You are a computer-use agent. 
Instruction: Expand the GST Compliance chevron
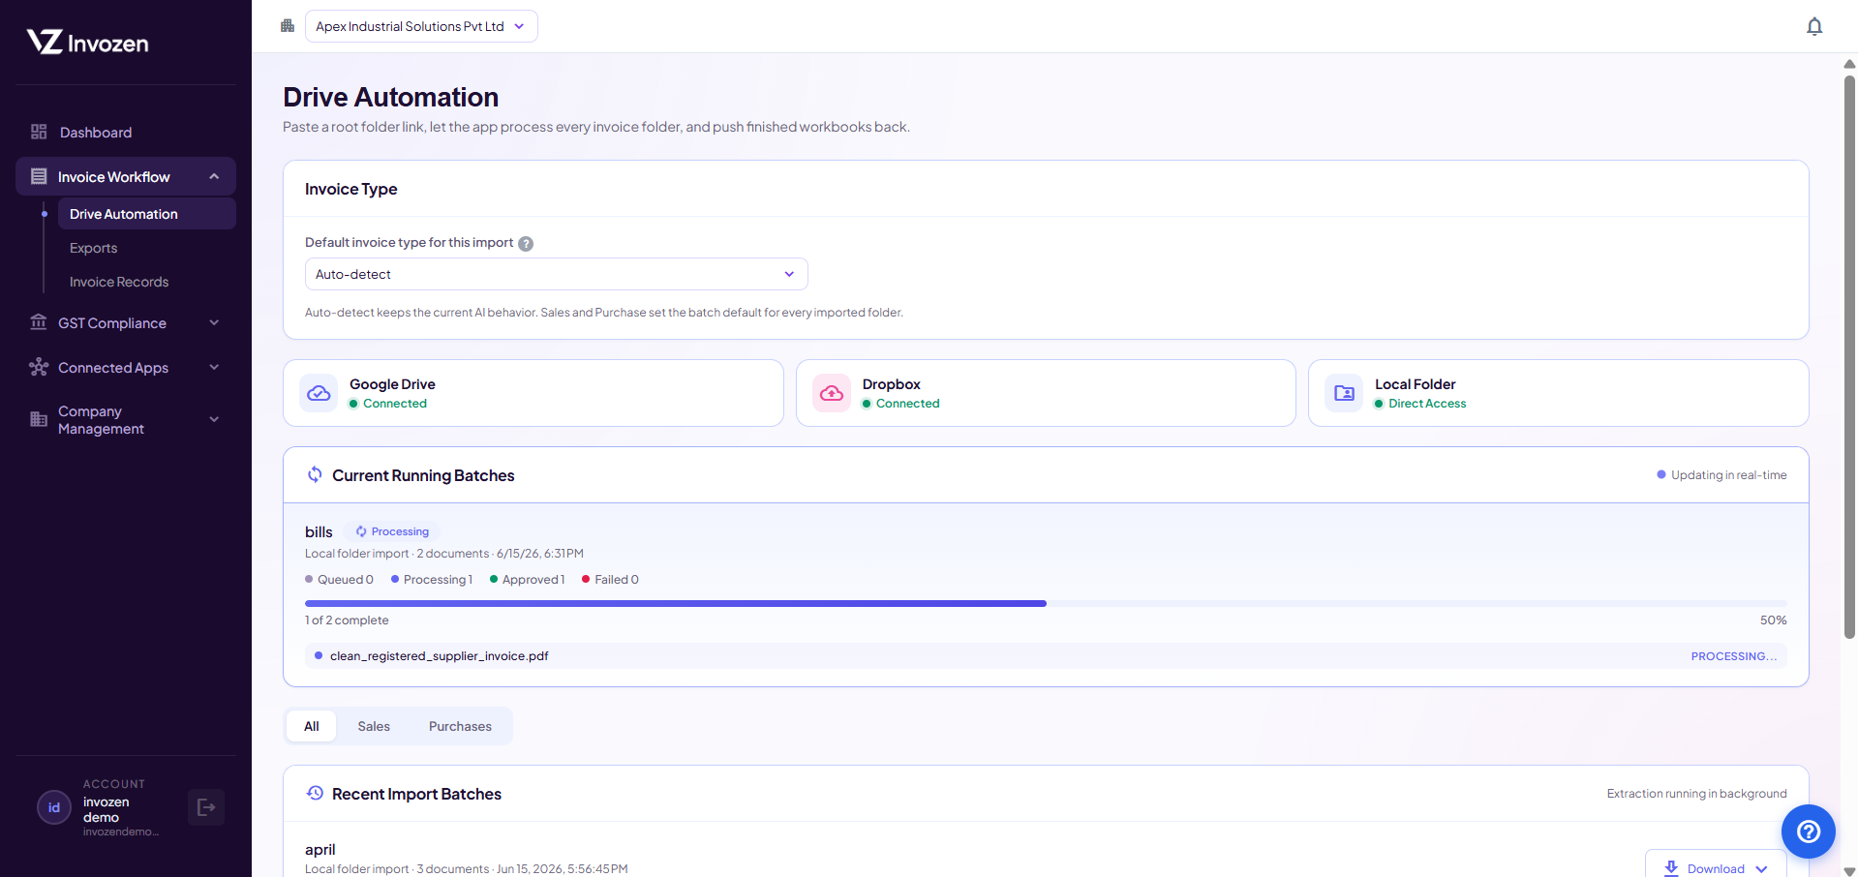pyautogui.click(x=214, y=322)
